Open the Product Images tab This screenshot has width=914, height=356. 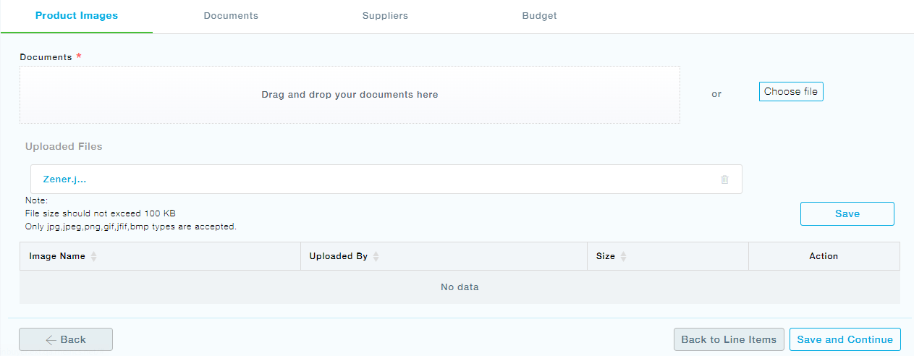pos(77,16)
